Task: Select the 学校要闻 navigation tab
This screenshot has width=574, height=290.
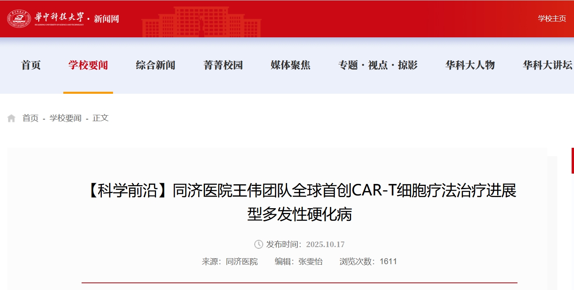Action: pyautogui.click(x=88, y=65)
